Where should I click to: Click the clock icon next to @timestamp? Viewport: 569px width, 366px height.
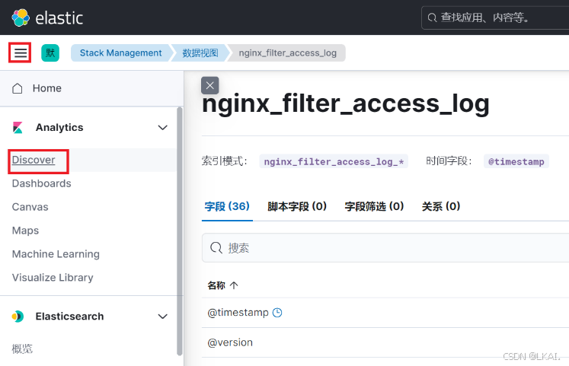(x=277, y=313)
